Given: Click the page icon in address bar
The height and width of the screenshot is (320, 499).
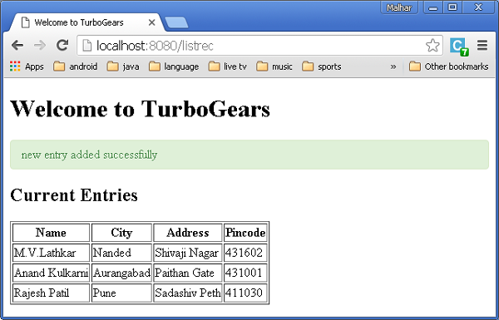Looking at the screenshot, I should pos(86,46).
